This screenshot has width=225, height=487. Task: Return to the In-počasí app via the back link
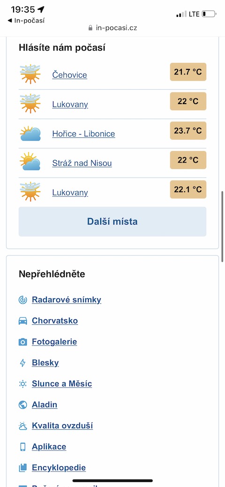click(26, 21)
